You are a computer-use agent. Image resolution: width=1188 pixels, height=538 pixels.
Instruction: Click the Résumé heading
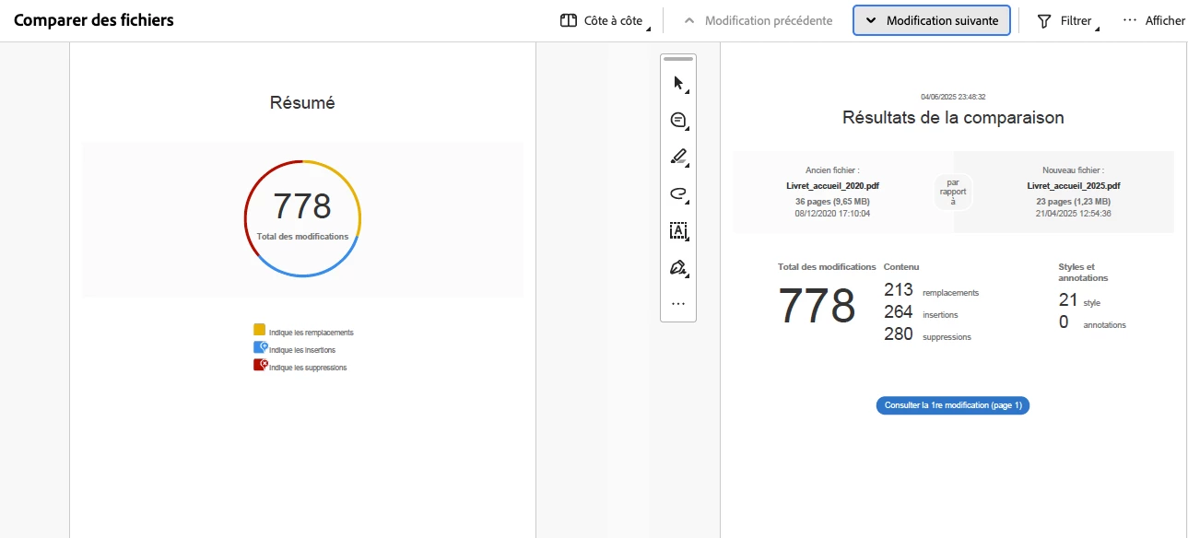tap(302, 103)
